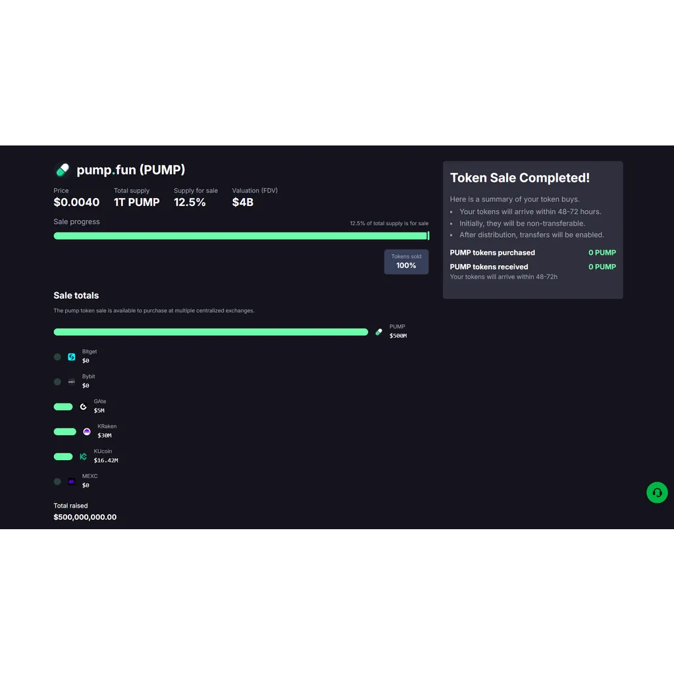674x674 pixels.
Task: Click the Gate $5M green bar
Action: 63,407
